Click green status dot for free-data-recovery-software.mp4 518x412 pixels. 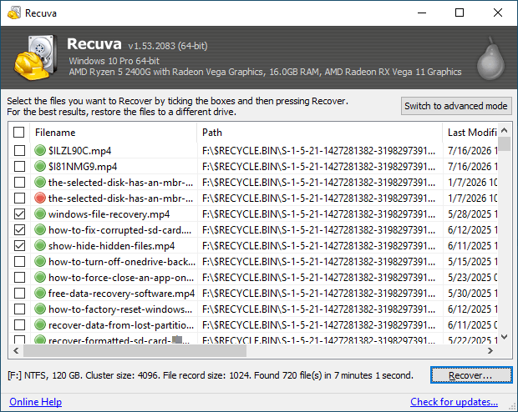click(40, 293)
